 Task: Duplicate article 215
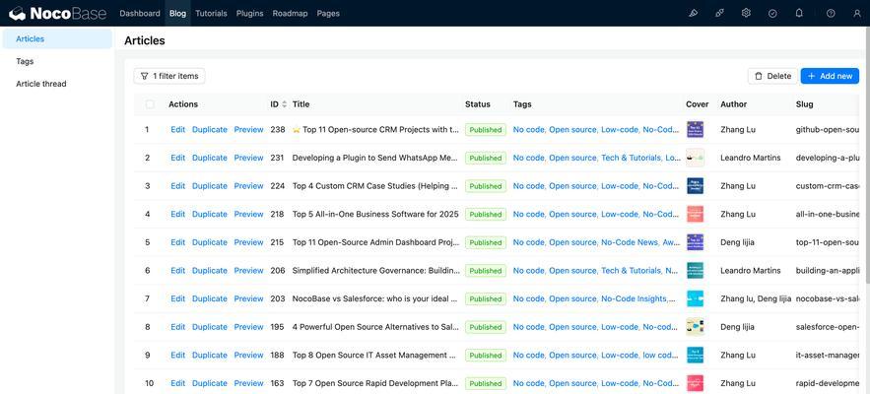click(210, 242)
